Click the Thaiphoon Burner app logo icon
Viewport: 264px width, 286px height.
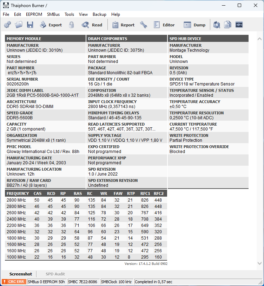(6, 6)
